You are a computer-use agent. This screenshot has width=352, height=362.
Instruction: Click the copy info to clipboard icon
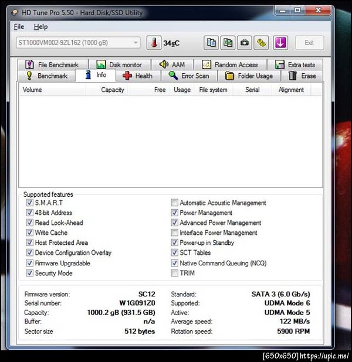[211, 43]
